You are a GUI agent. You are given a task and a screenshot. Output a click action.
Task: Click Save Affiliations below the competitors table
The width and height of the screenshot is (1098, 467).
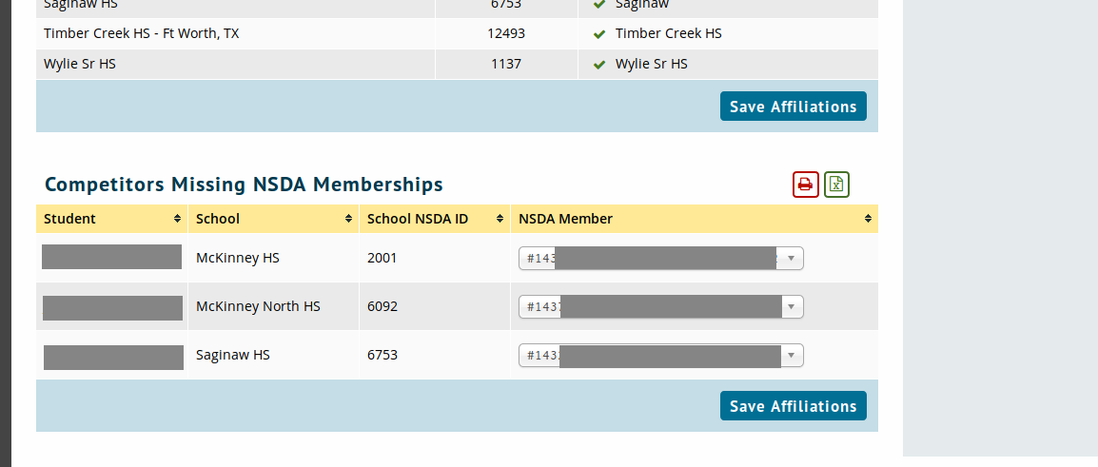pos(793,406)
